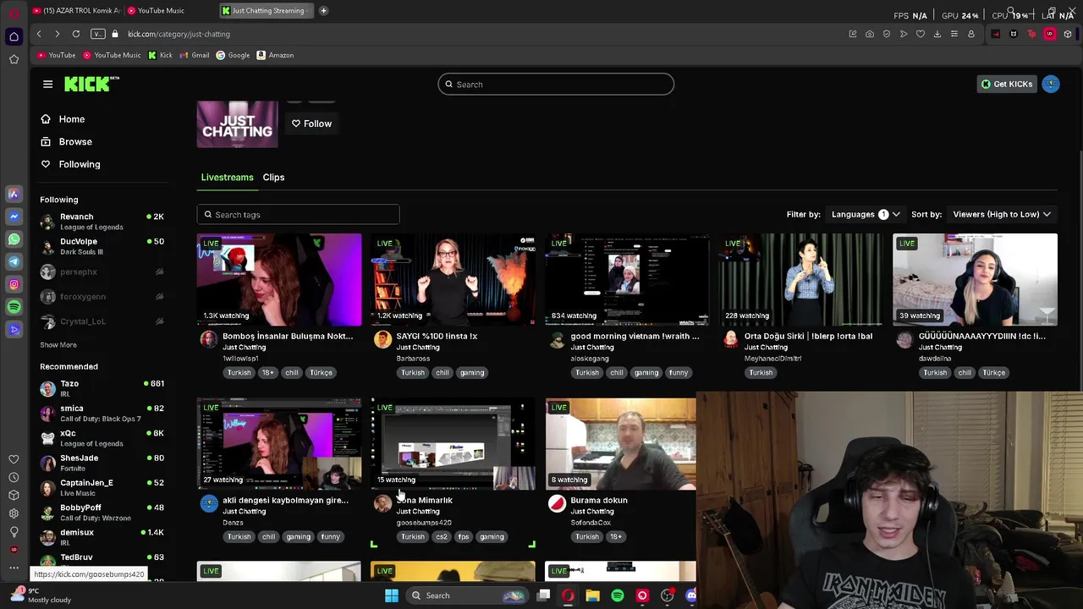Switch to the Clips tab
Viewport: 1083px width, 609px height.
click(x=273, y=178)
